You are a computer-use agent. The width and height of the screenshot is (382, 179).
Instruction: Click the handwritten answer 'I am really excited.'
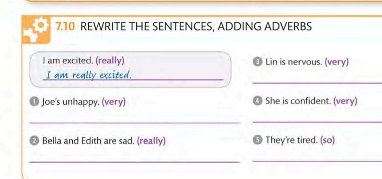[89, 75]
